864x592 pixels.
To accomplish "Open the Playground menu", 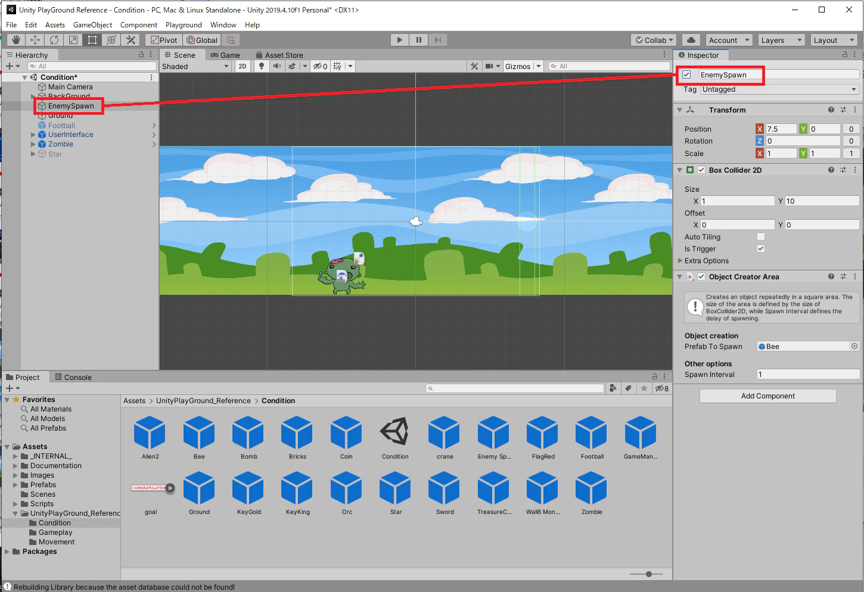I will [184, 24].
